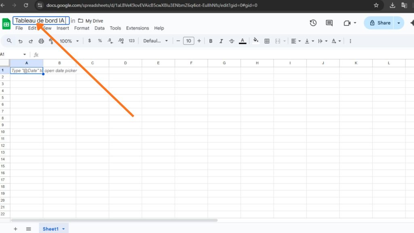Open version history
This screenshot has height=233, width=414.
(x=313, y=23)
